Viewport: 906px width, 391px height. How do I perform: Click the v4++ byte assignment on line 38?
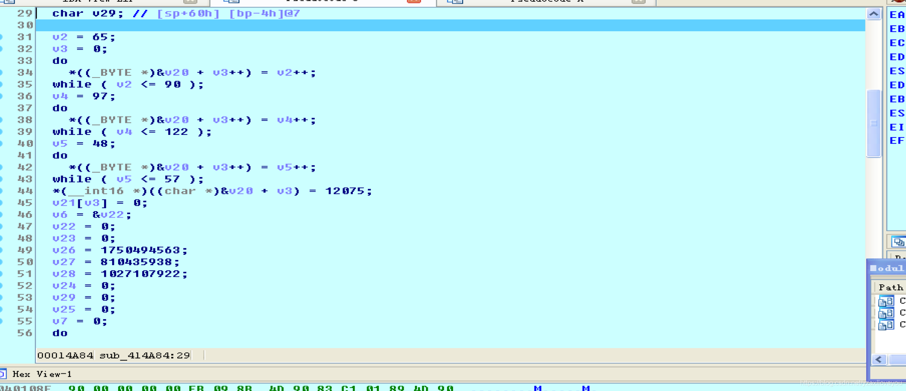click(192, 120)
